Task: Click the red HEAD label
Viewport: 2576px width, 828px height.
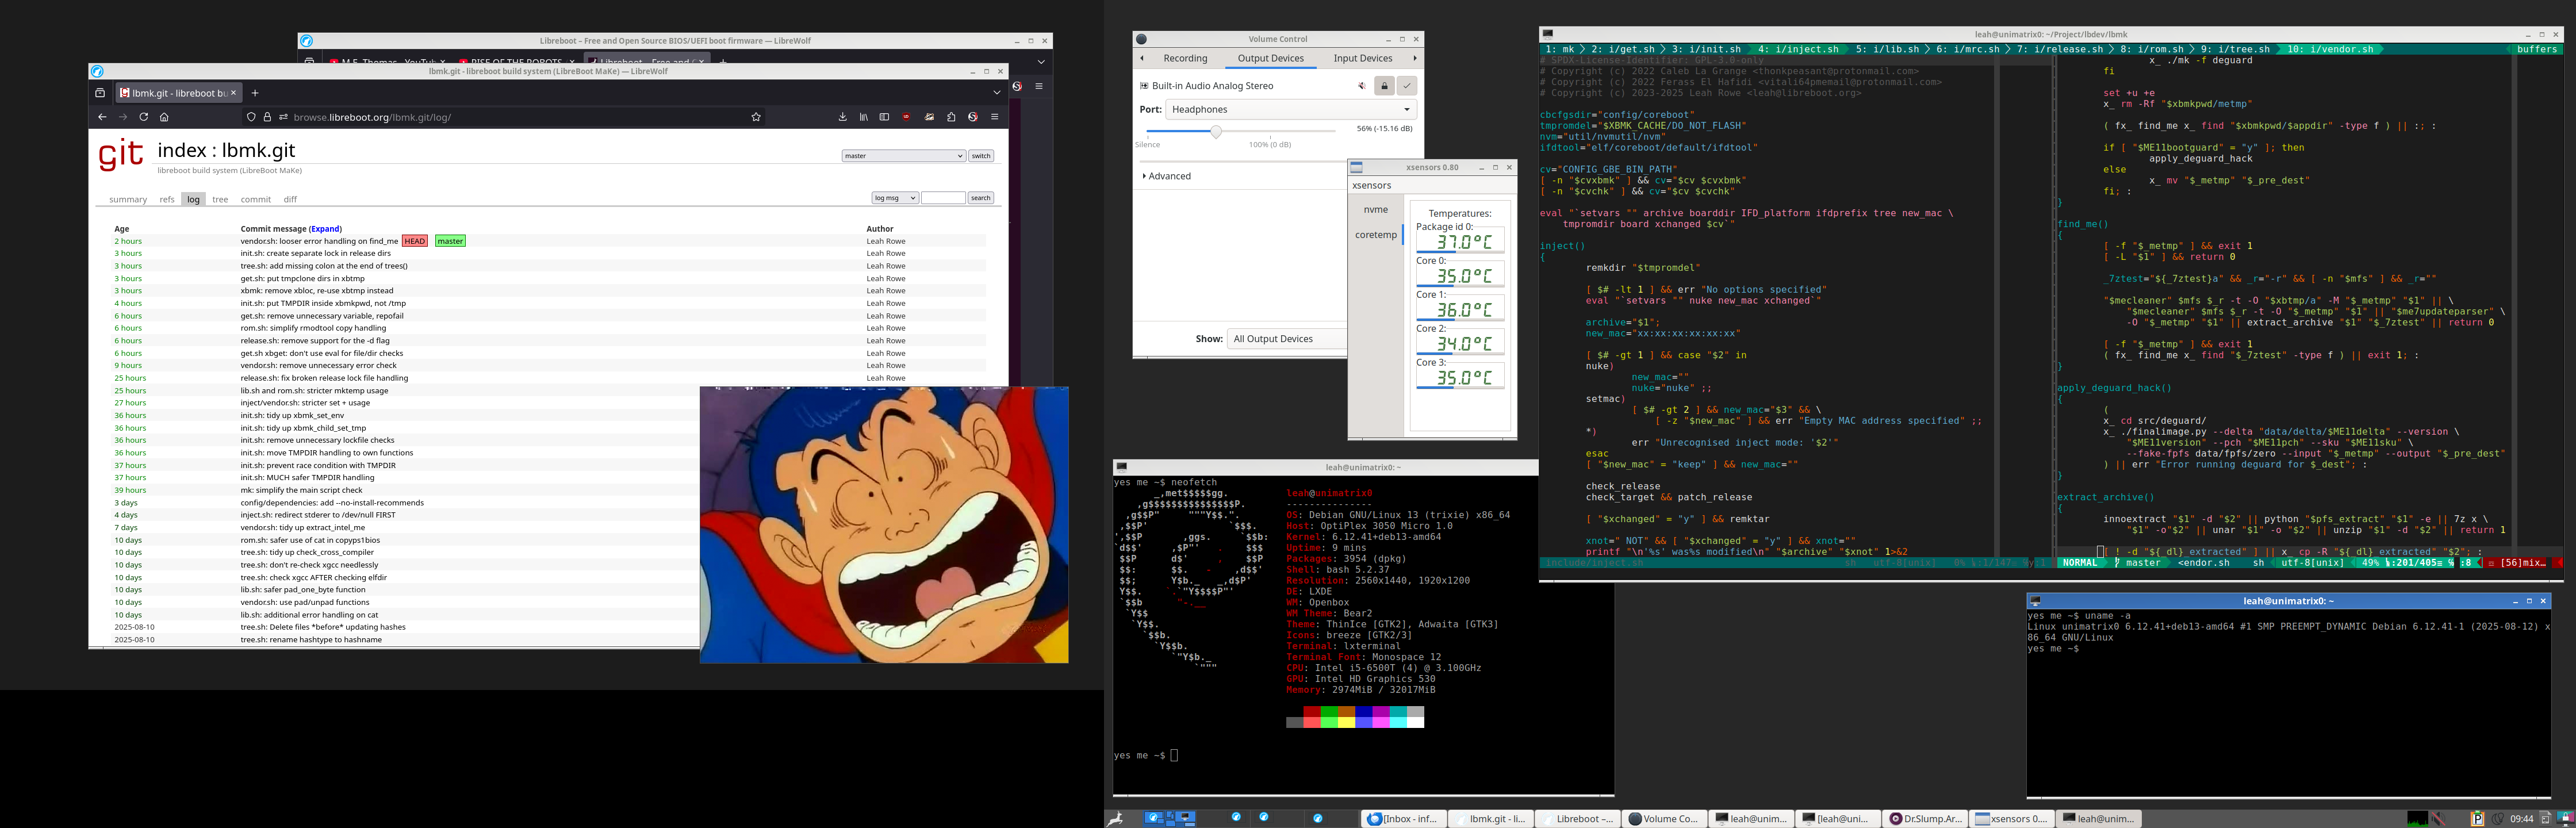Action: (415, 241)
